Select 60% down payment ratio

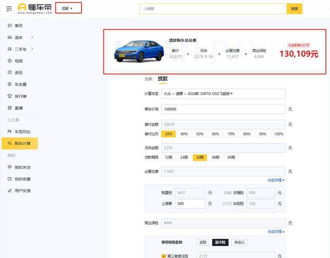[x=215, y=134]
